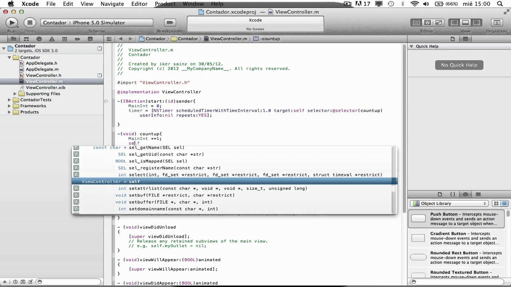Expand the ContadorTests folder

(9, 100)
